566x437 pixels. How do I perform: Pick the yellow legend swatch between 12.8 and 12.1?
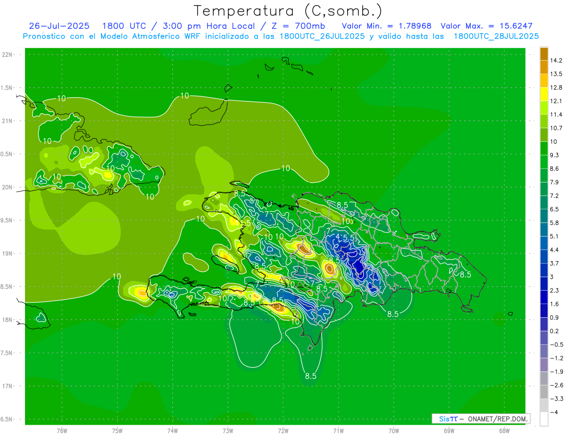[544, 94]
